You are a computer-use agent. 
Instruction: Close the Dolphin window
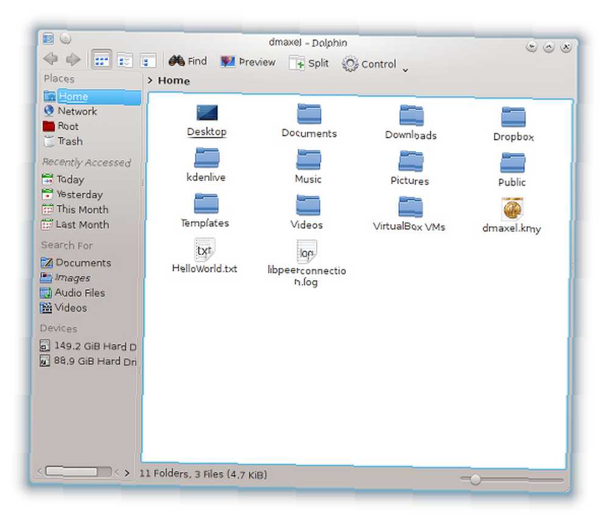[x=566, y=47]
